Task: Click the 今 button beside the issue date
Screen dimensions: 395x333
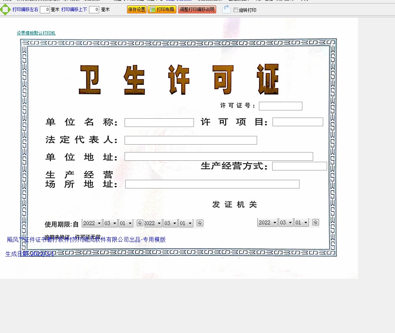Action: point(315,222)
